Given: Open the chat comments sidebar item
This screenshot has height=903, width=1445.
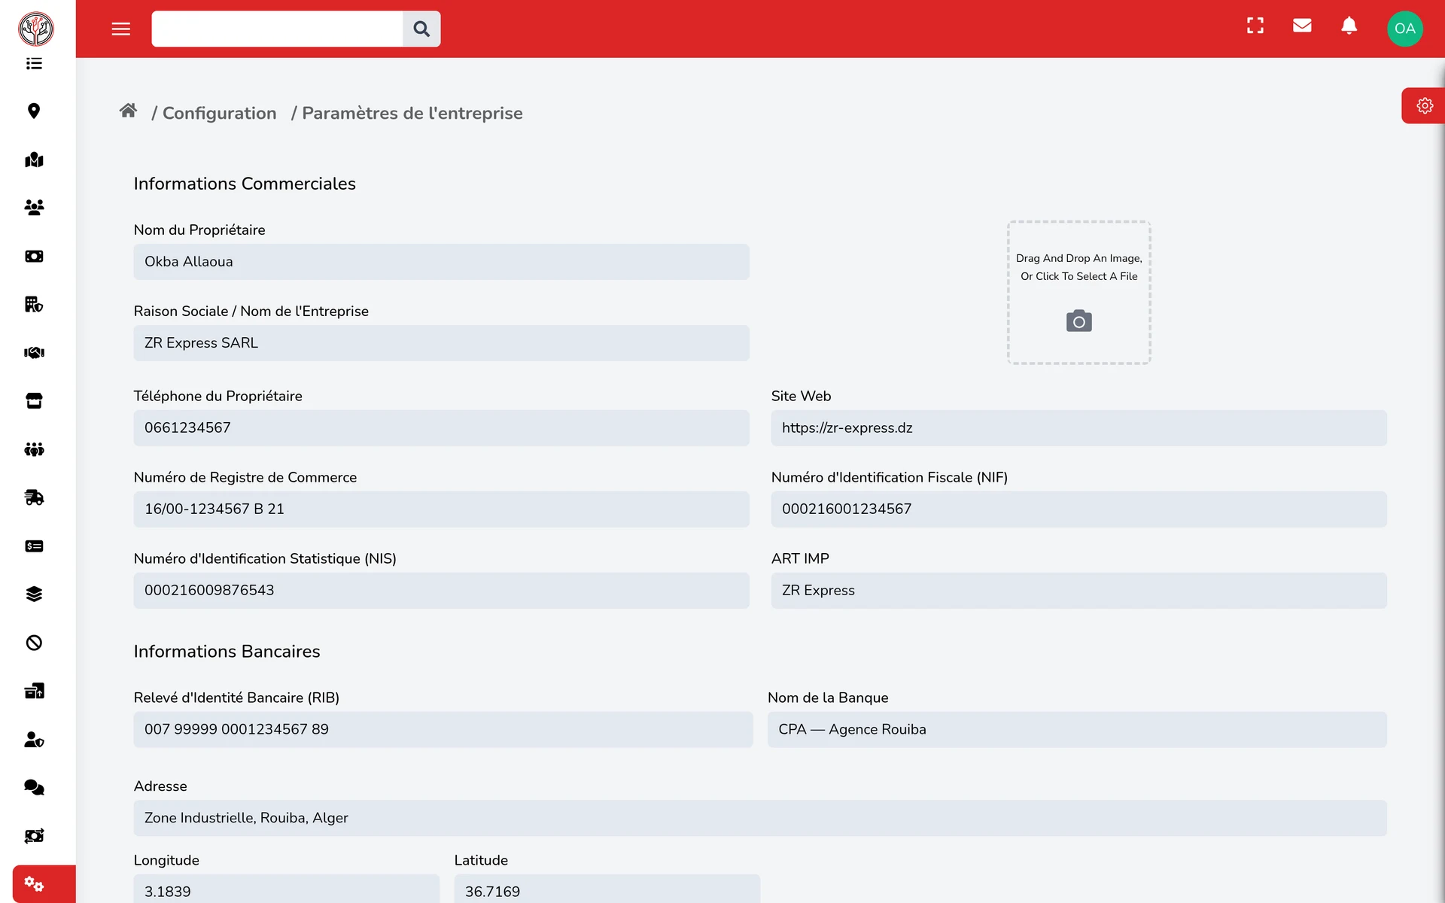Looking at the screenshot, I should tap(34, 787).
